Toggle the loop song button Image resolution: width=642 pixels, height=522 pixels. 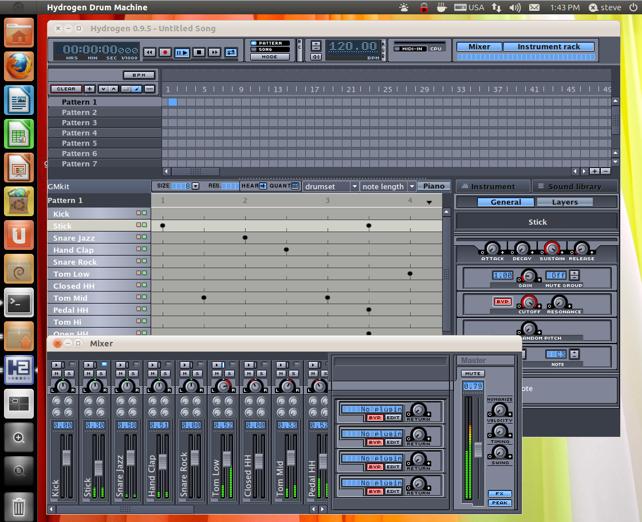(231, 52)
